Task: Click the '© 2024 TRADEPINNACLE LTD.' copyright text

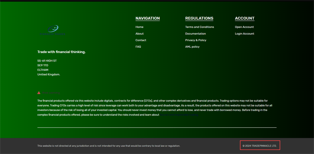Action: coord(259,146)
